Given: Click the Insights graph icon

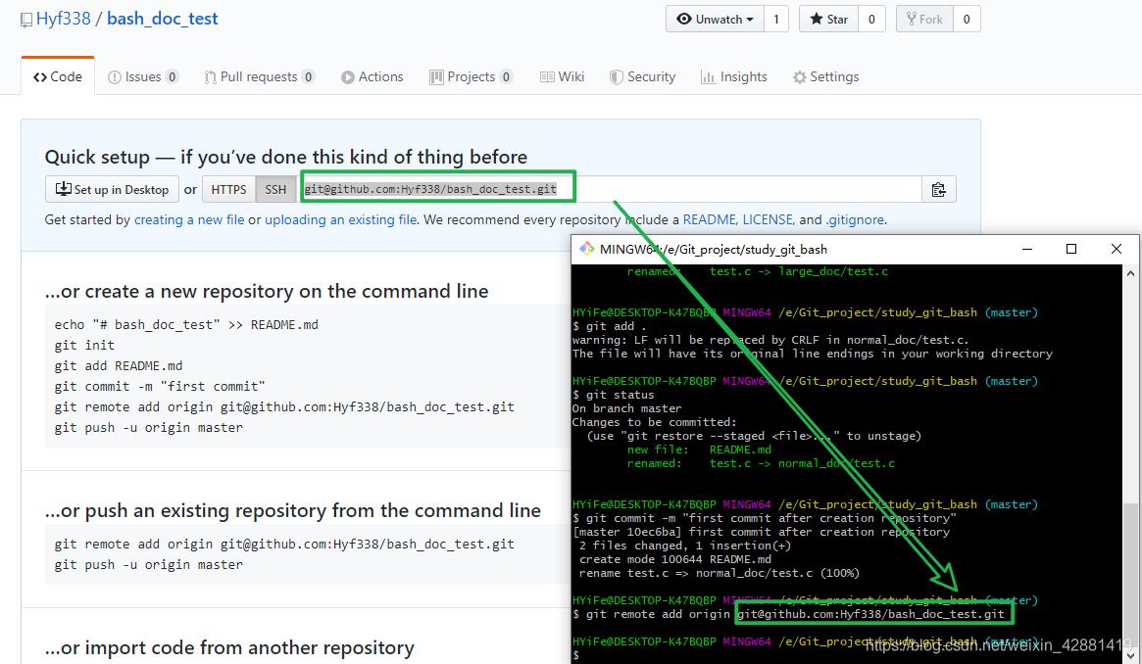Looking at the screenshot, I should tap(707, 77).
